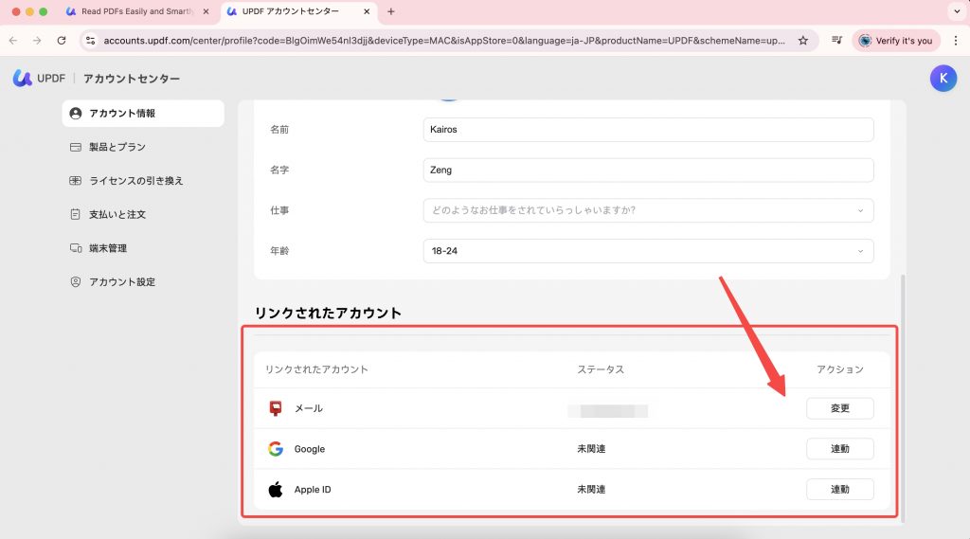Click 連動 button for Google
970x539 pixels.
coord(839,449)
